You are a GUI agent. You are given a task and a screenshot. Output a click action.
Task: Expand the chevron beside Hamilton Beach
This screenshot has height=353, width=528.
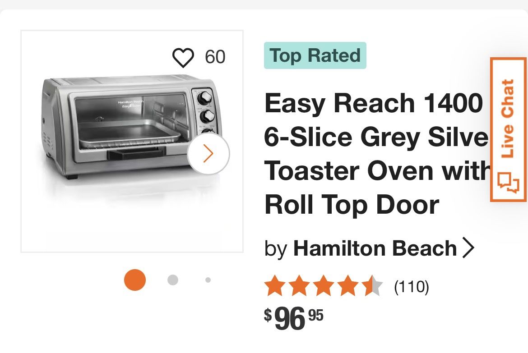tap(469, 248)
